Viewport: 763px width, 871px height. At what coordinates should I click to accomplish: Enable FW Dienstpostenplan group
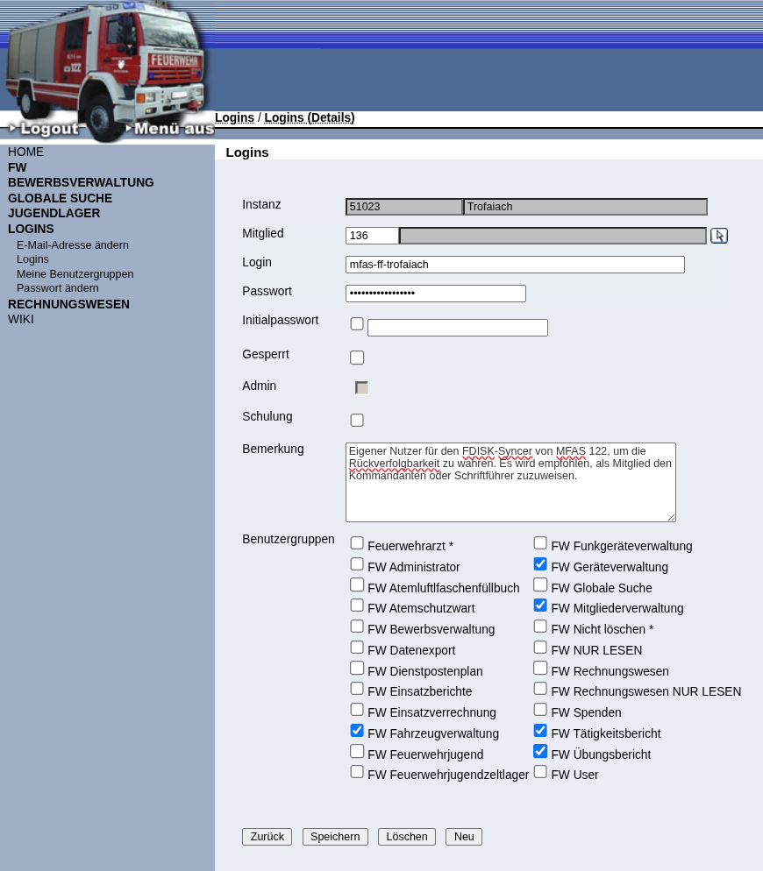click(x=357, y=668)
